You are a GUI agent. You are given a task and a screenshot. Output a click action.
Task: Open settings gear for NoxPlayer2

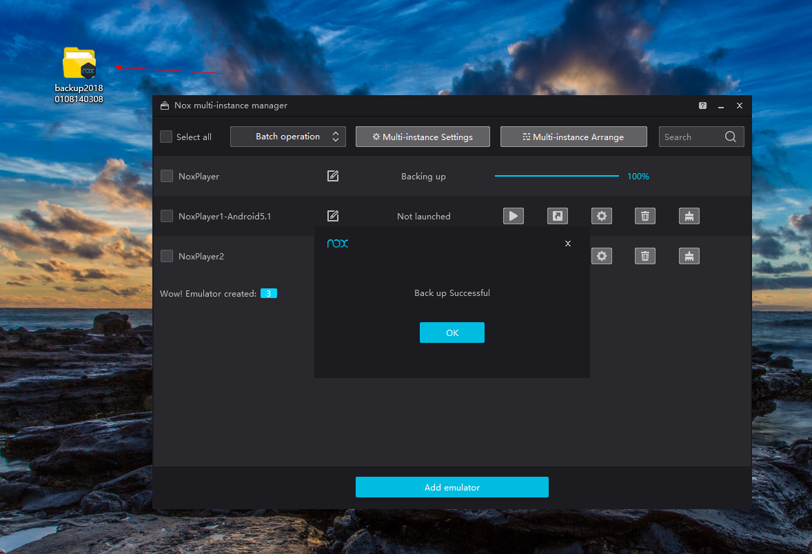coord(601,256)
